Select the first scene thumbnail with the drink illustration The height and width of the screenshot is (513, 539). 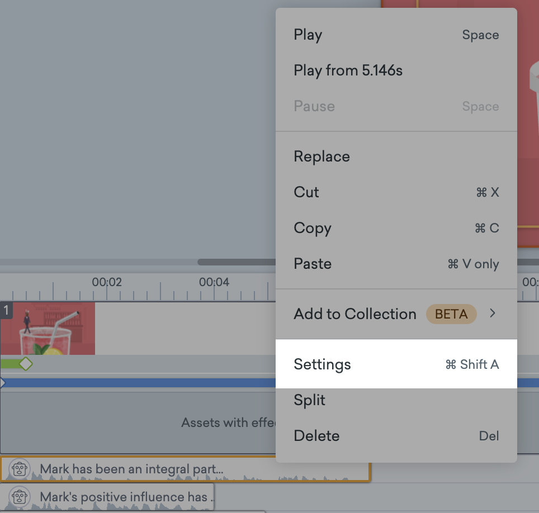click(x=48, y=329)
